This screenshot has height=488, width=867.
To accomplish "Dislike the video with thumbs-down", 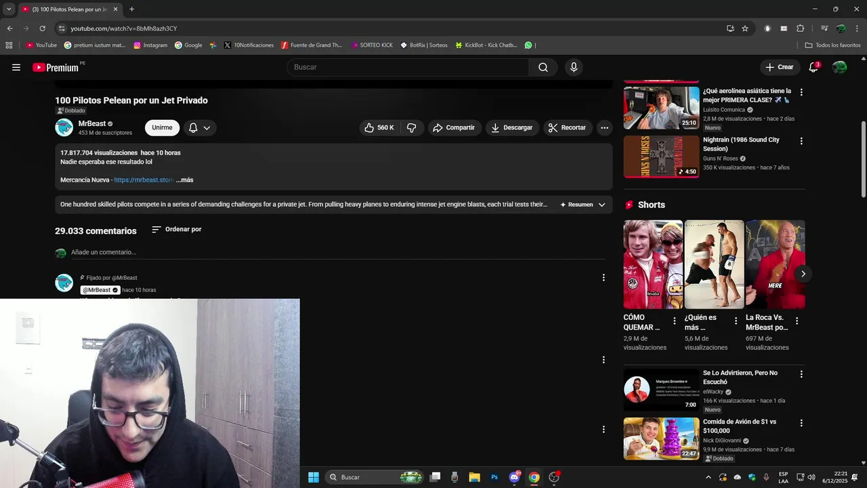I will [411, 127].
